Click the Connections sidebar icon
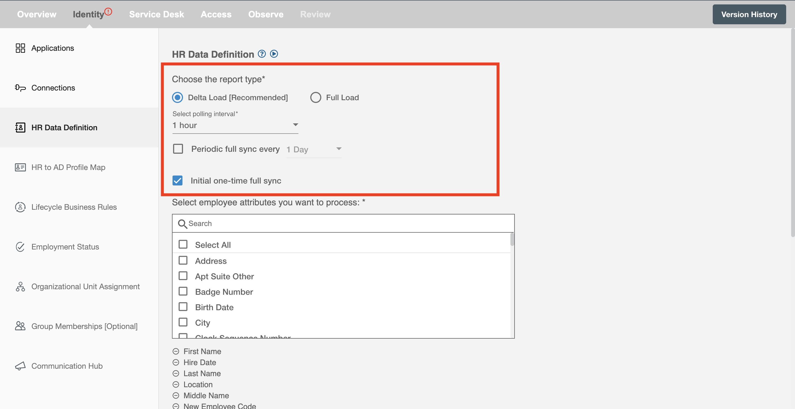The height and width of the screenshot is (409, 795). [20, 87]
